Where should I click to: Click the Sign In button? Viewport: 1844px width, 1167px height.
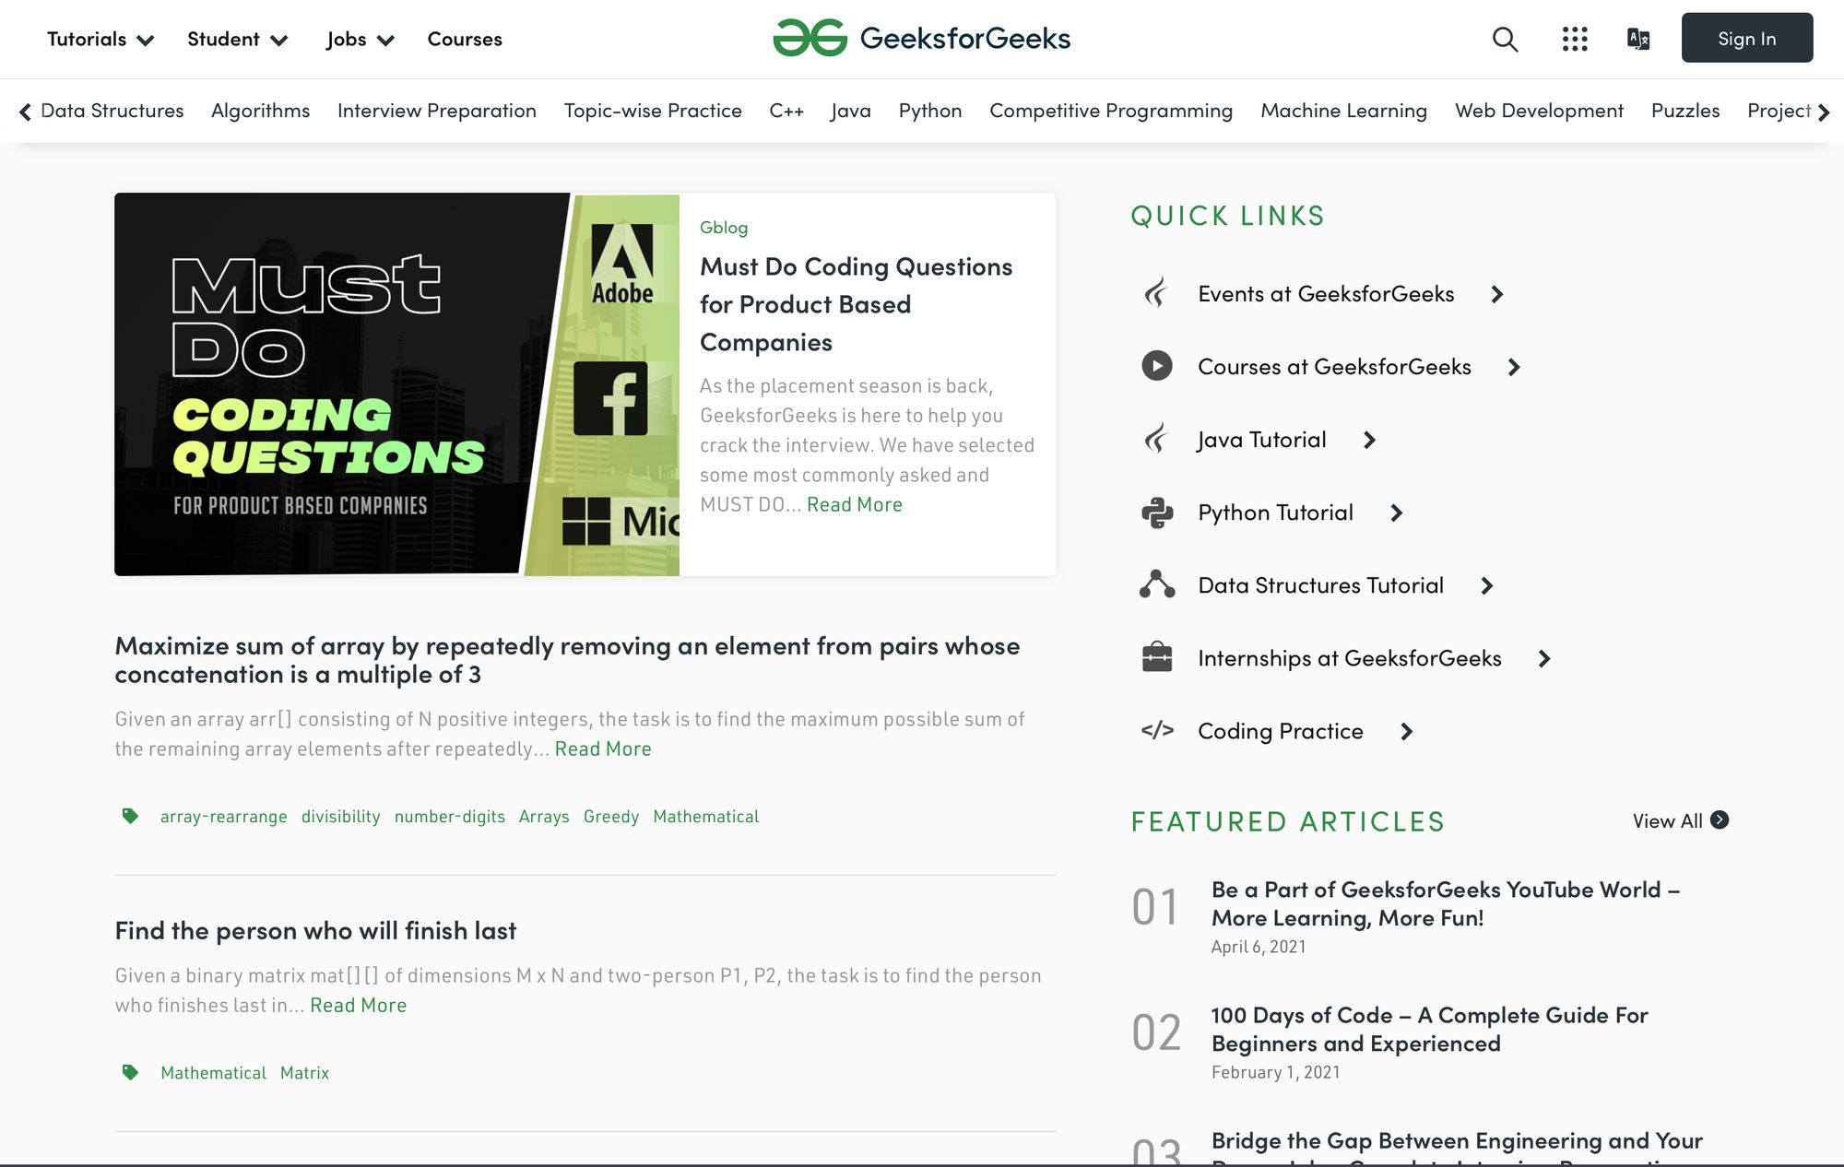1746,38
